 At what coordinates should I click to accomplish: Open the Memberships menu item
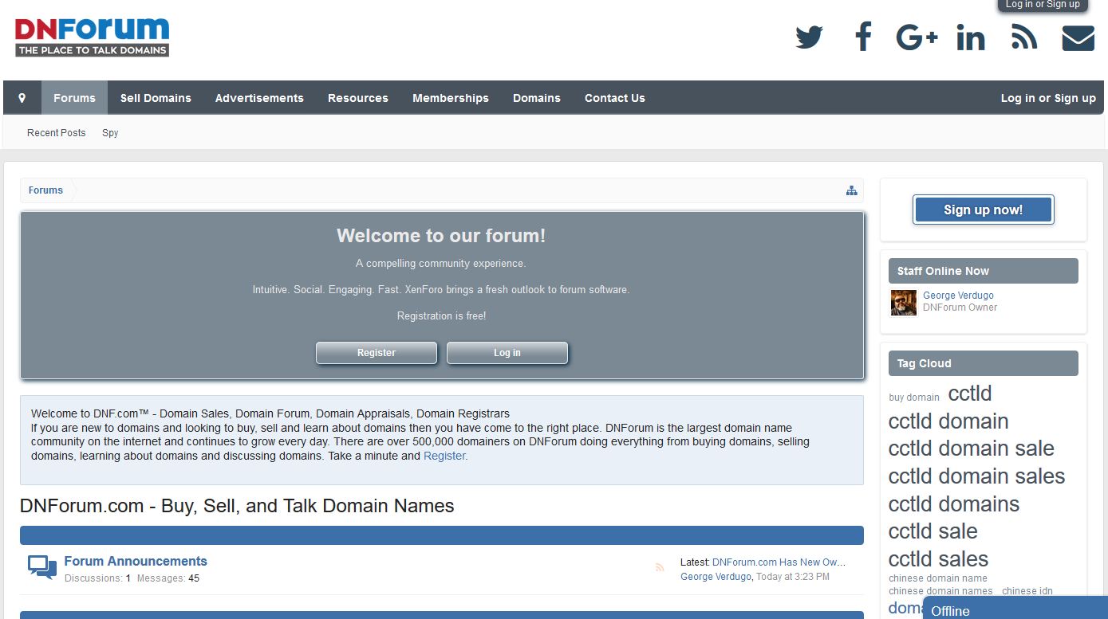pyautogui.click(x=451, y=98)
